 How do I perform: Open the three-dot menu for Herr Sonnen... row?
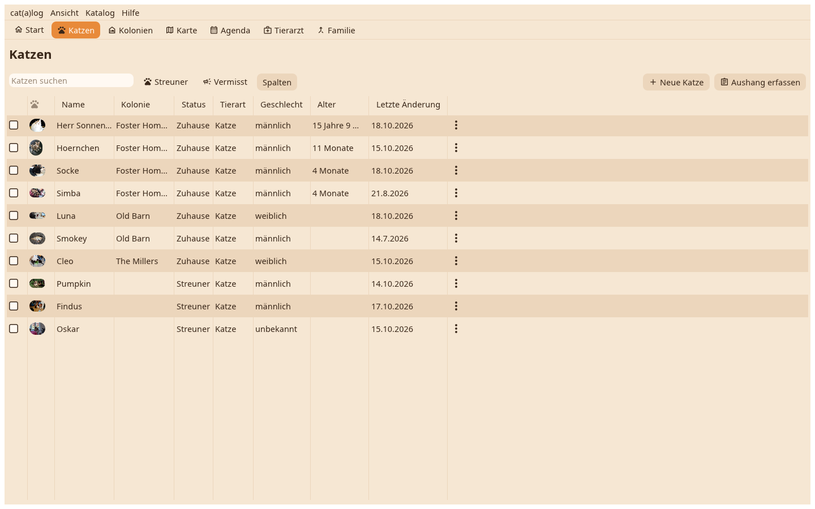(x=456, y=125)
